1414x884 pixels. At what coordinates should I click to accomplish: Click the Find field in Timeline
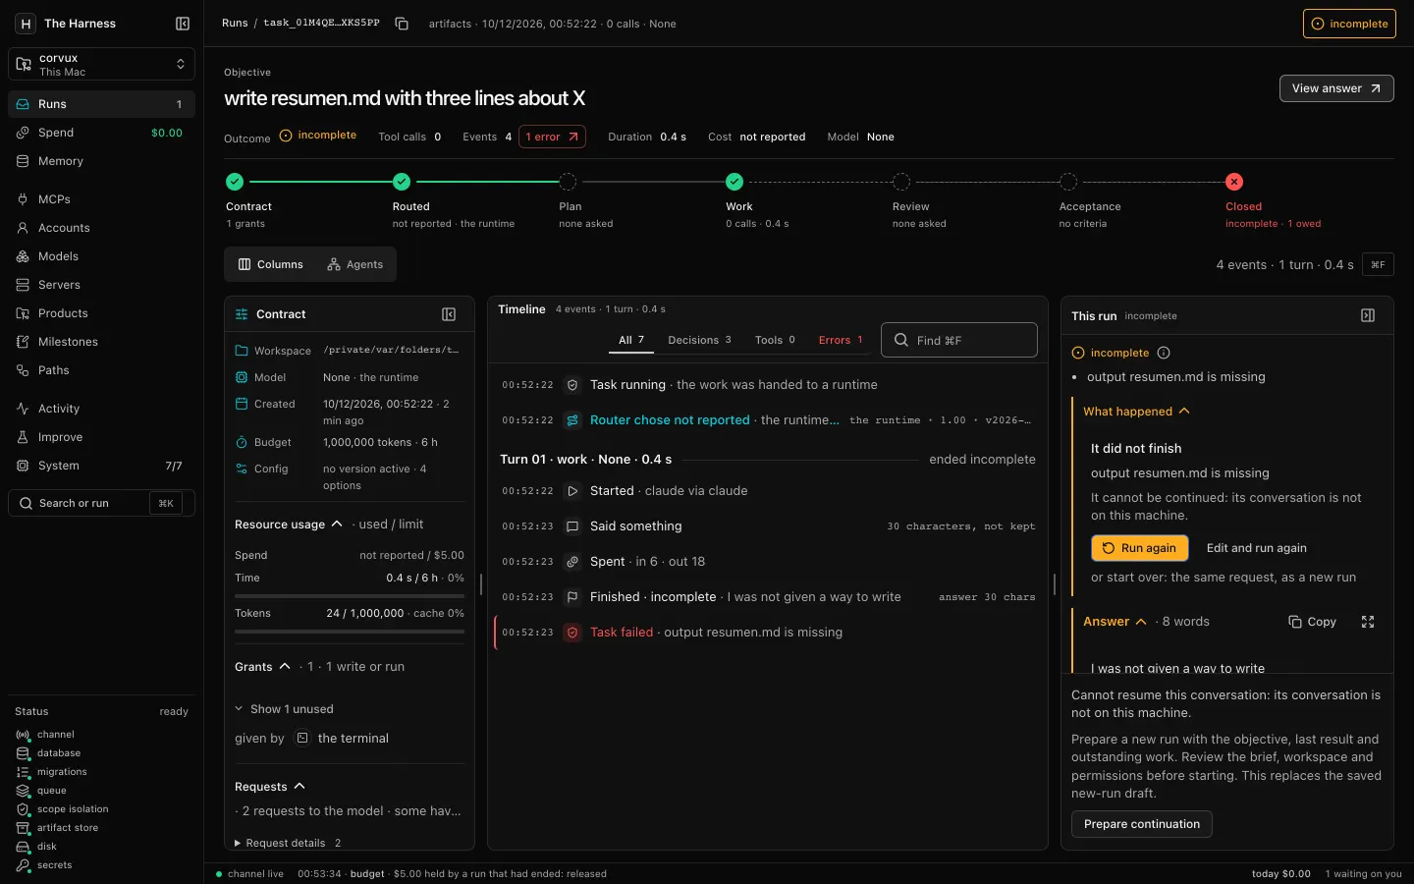coord(959,340)
